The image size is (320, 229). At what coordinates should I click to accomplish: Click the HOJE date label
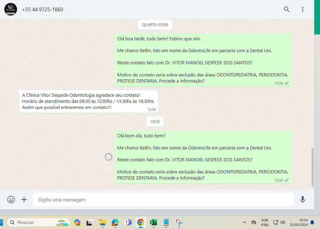(155, 122)
